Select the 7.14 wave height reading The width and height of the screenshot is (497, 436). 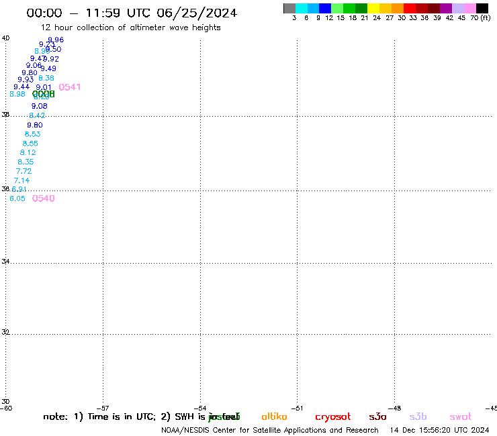(x=21, y=180)
